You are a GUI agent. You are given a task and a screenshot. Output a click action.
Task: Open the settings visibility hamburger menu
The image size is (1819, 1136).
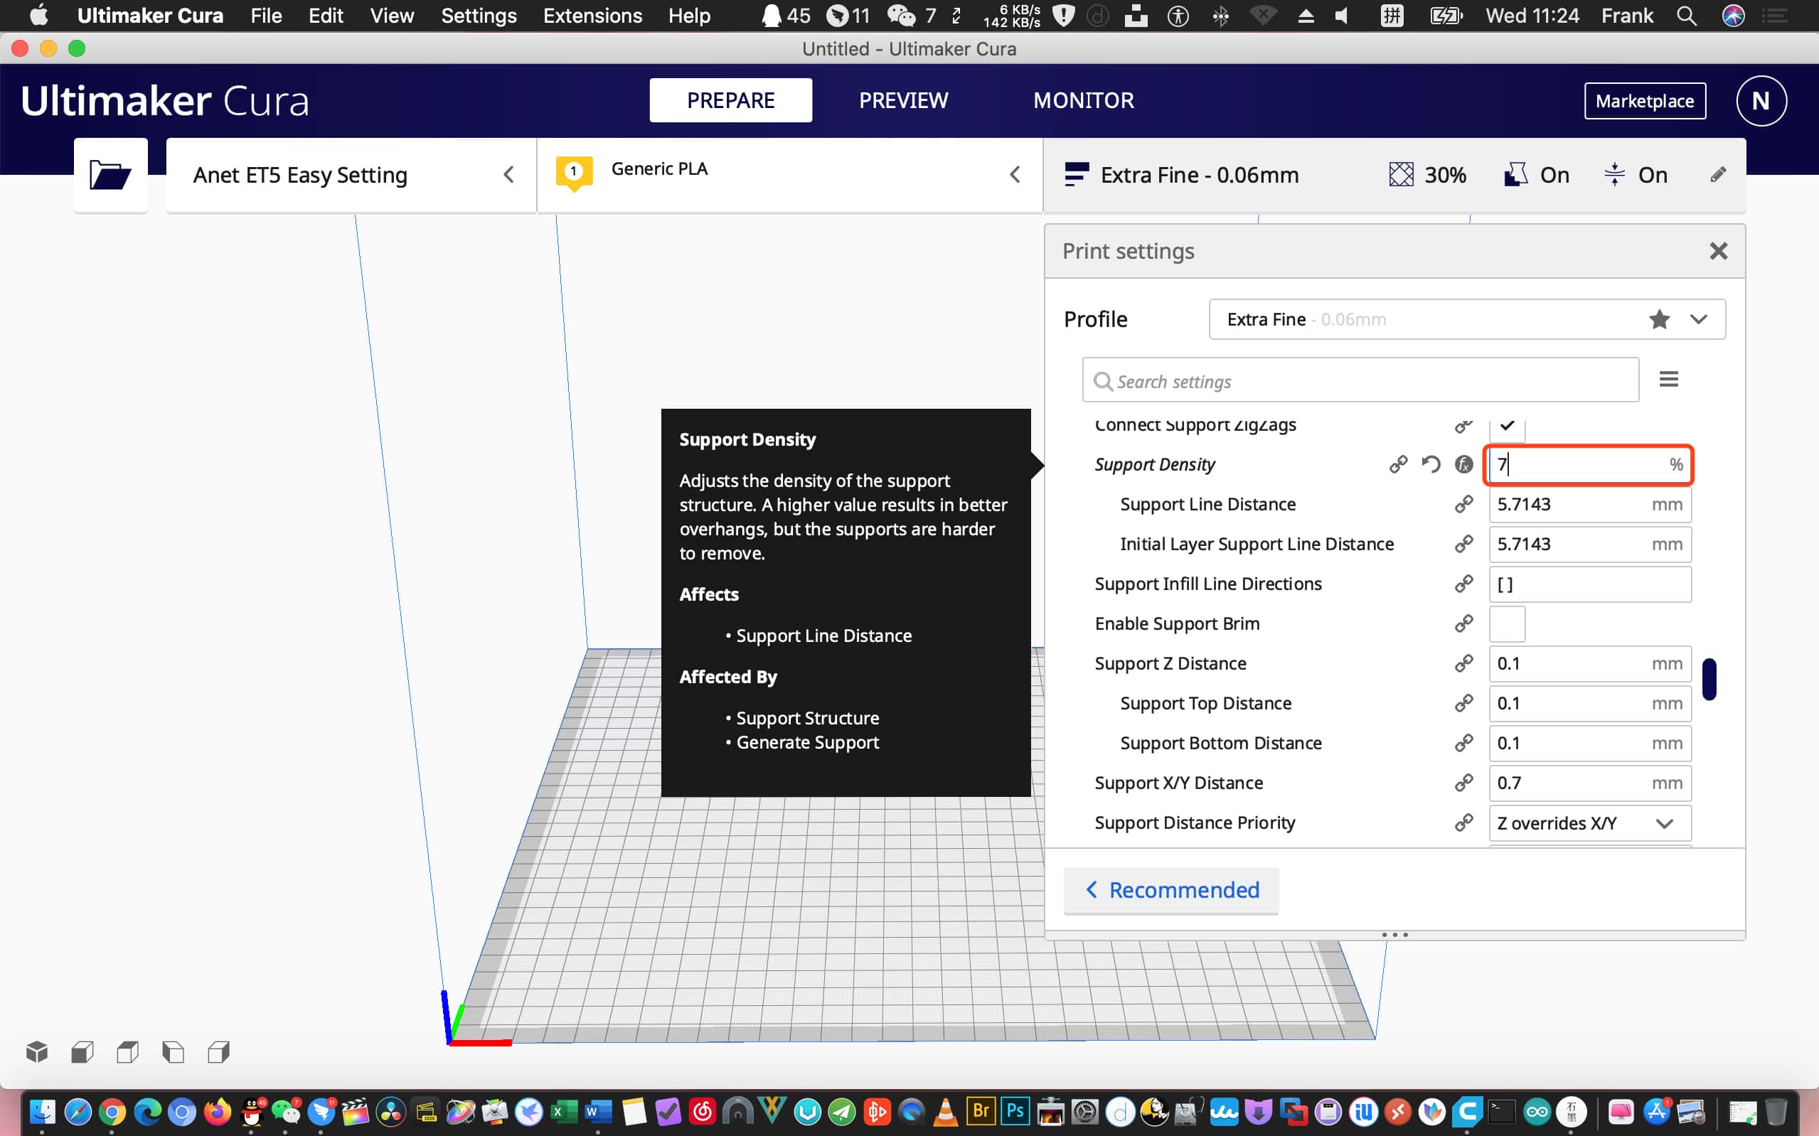[x=1668, y=380]
